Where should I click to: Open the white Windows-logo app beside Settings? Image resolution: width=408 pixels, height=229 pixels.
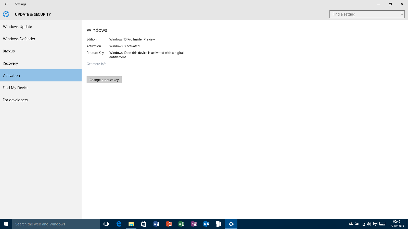(219, 224)
